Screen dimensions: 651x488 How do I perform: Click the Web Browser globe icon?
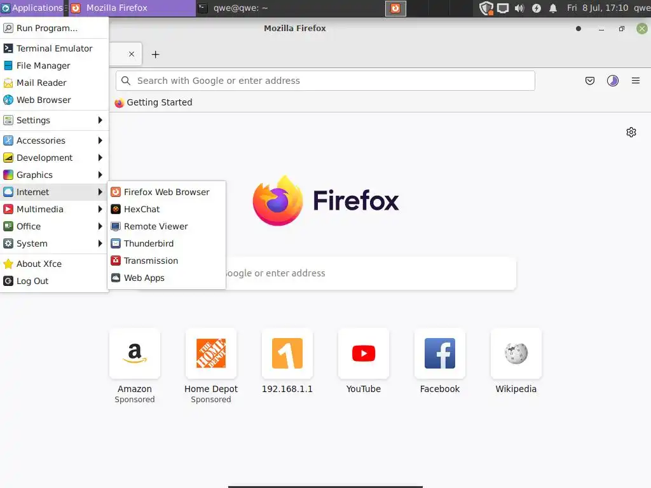pos(8,100)
